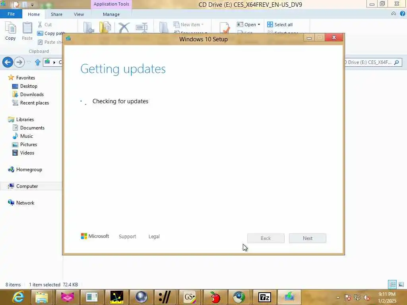Screen dimensions: 407x305
Task: Open the glossy sphere app on taskbar
Action: (141, 297)
